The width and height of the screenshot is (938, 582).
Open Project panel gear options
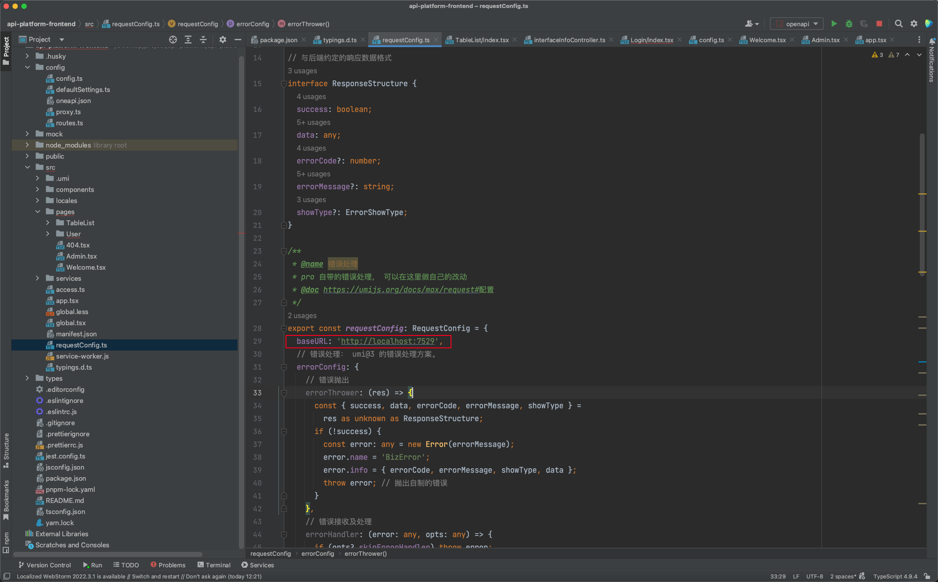click(223, 40)
